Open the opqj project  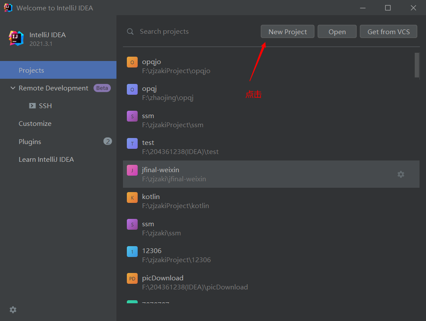pyautogui.click(x=271, y=93)
